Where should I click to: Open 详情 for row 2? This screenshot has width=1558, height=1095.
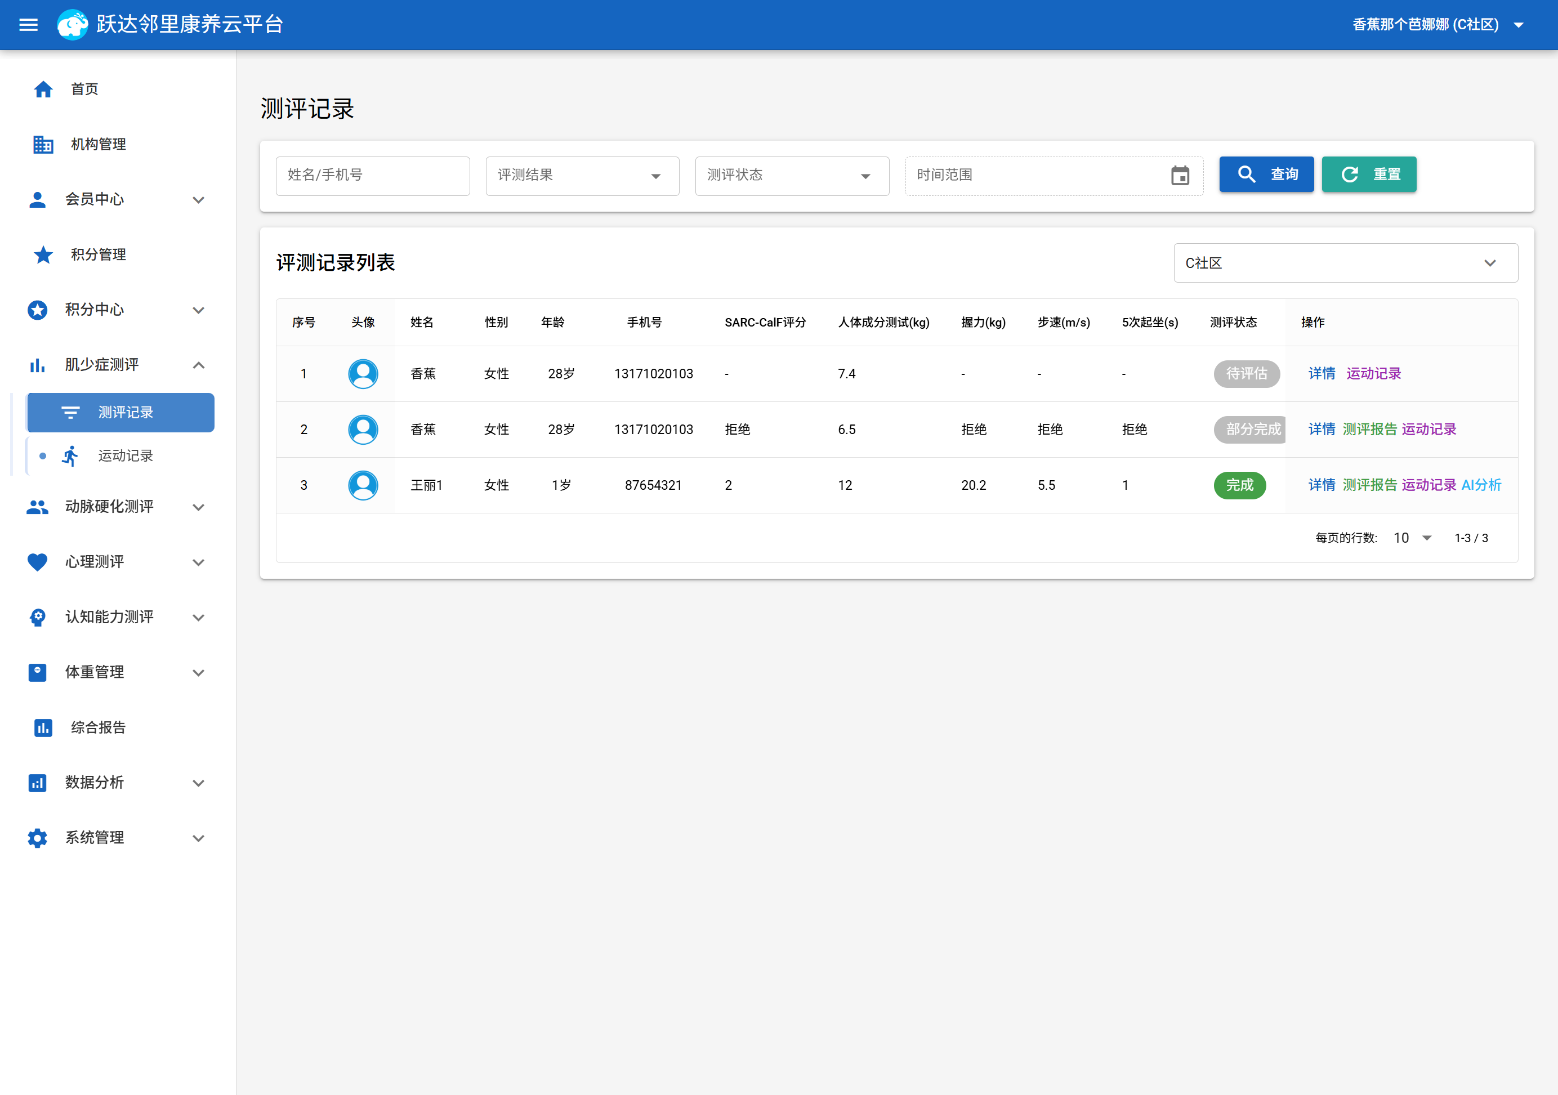pyautogui.click(x=1322, y=430)
